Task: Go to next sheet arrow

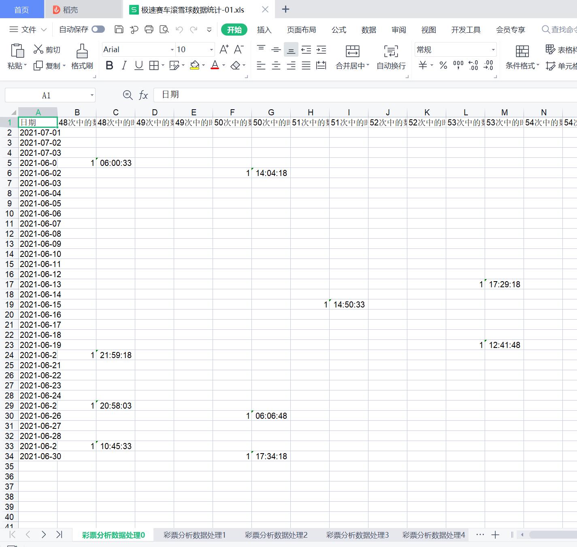Action: coord(43,534)
